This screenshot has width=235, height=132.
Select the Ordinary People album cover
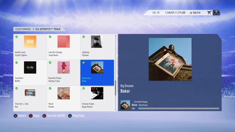[97, 93]
